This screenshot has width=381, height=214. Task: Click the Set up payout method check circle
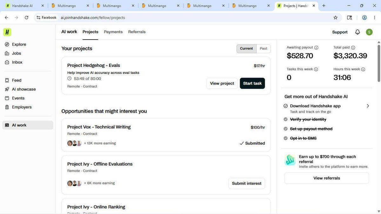tap(286, 129)
